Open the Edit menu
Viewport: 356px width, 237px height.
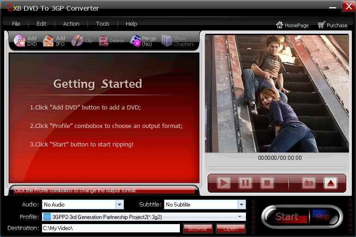click(x=41, y=24)
